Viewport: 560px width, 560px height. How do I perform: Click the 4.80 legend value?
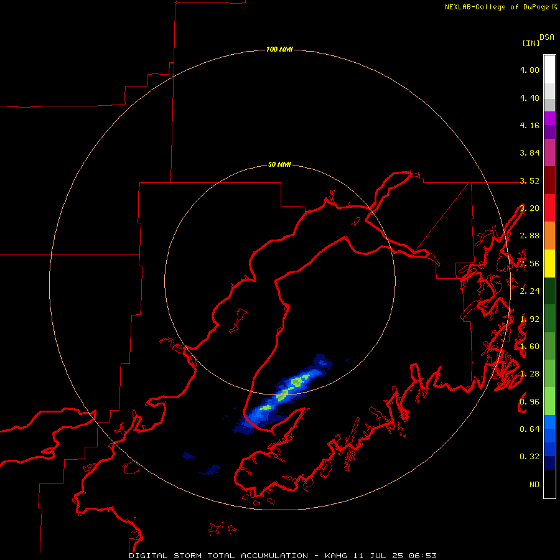pyautogui.click(x=530, y=70)
